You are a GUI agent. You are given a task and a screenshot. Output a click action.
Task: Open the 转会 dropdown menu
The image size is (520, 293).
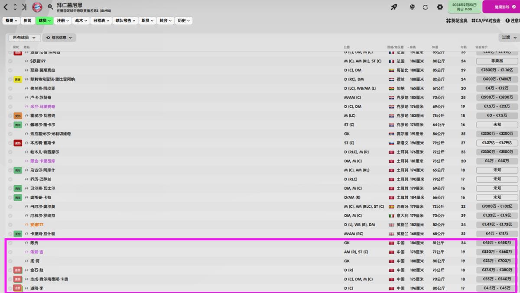point(166,20)
